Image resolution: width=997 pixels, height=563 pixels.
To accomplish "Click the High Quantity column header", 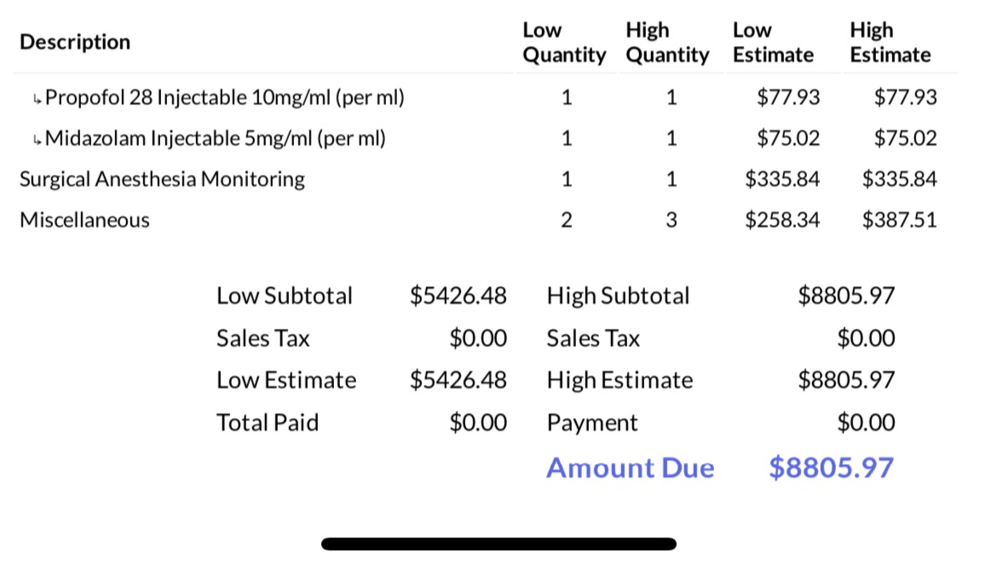I will (667, 43).
